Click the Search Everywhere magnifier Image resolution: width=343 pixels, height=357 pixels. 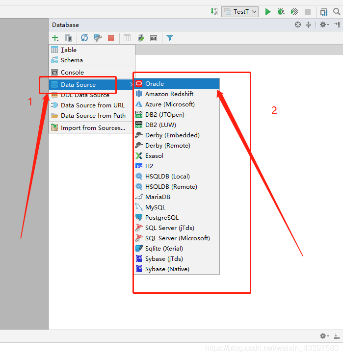337,11
